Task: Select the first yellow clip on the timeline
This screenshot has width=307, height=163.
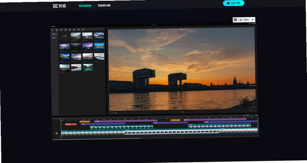Action: point(85,122)
